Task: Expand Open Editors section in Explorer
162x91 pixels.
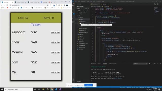Action: pos(80,6)
